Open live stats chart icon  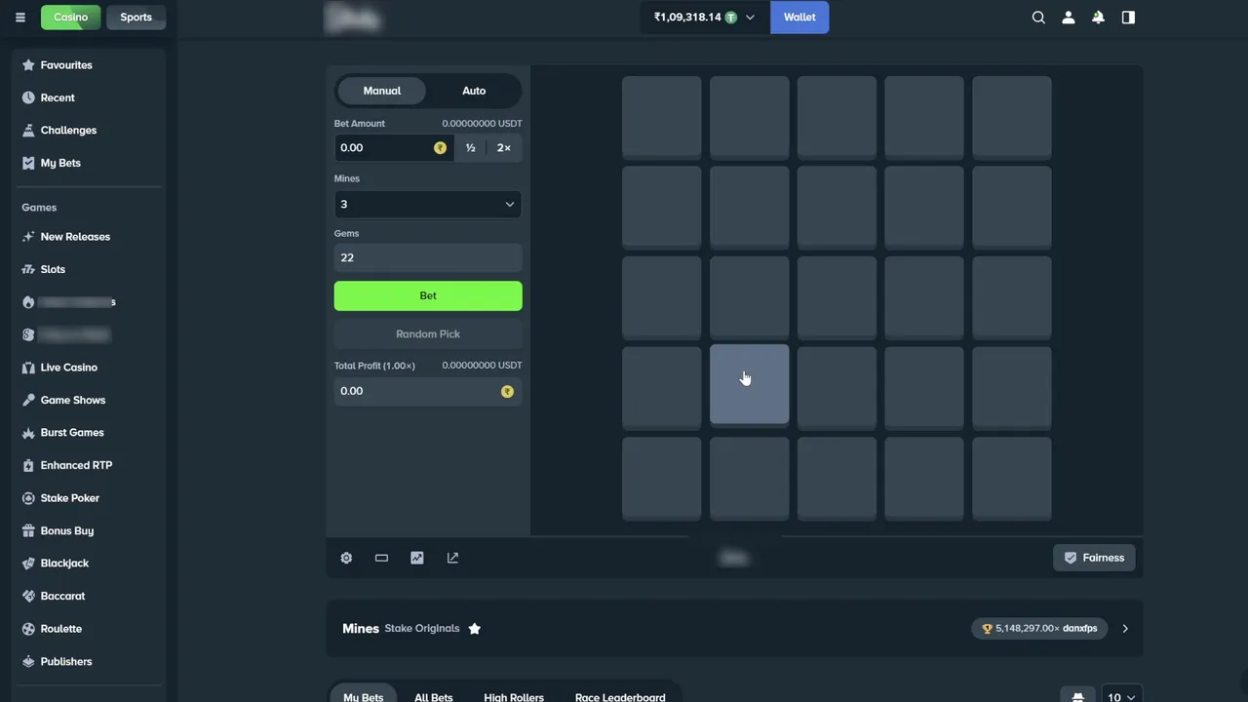point(417,558)
